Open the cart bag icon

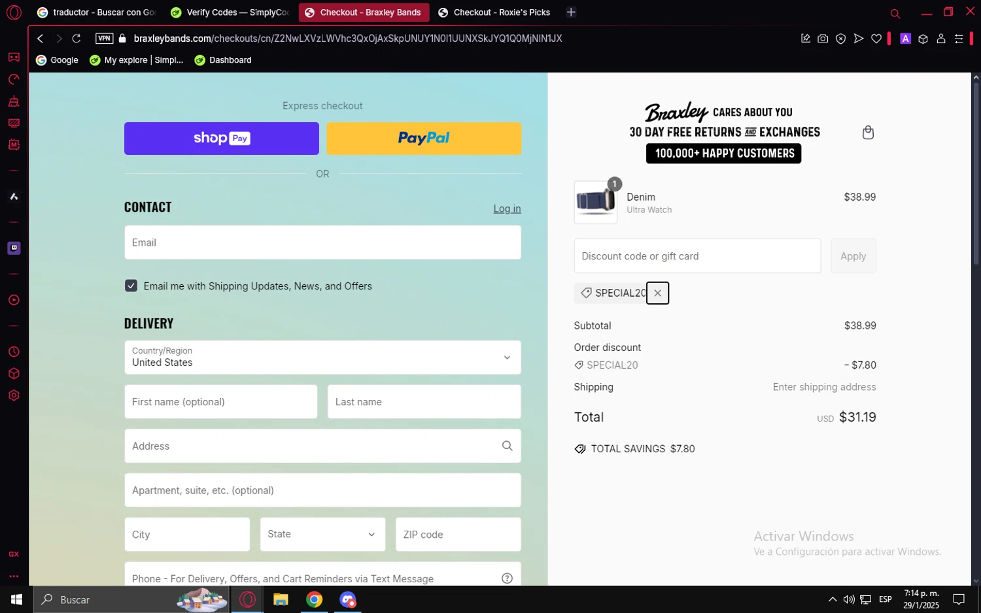coord(868,133)
